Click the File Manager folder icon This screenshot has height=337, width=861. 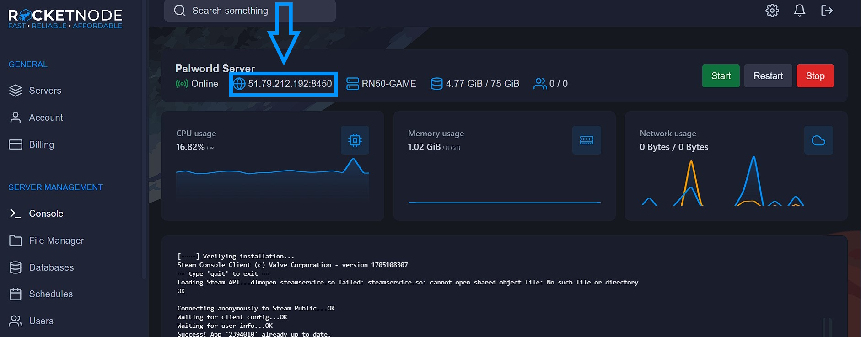pos(16,241)
